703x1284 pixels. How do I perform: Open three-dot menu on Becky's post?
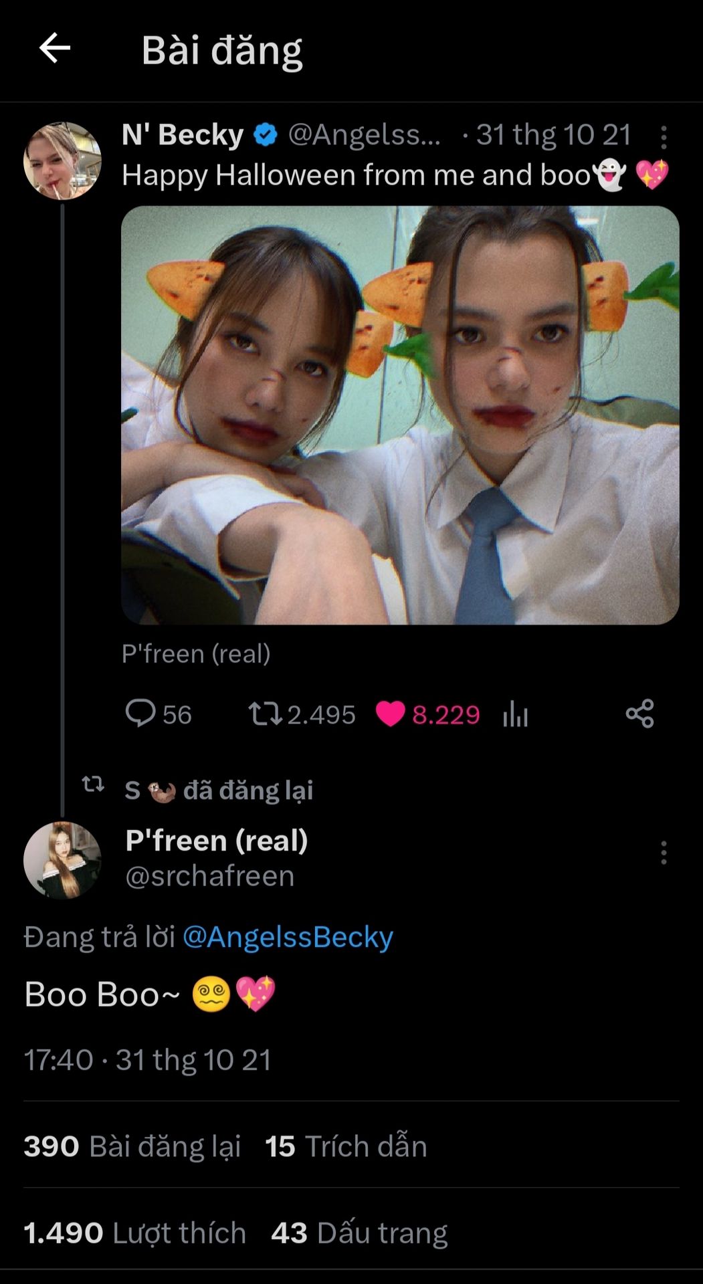tap(664, 137)
